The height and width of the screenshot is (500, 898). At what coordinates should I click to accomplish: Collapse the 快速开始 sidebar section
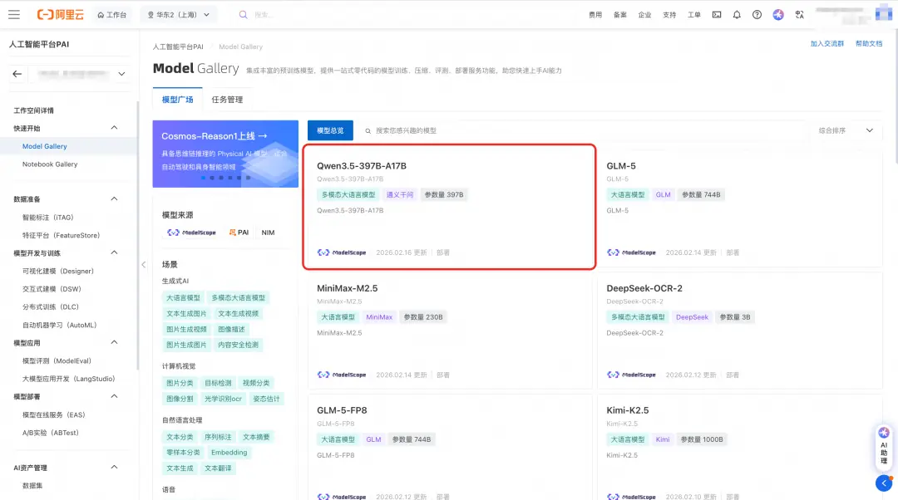[114, 128]
